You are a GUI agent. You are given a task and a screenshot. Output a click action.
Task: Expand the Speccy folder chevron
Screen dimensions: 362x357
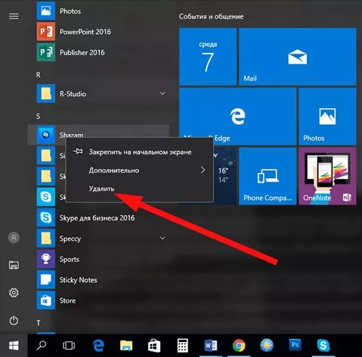click(x=162, y=238)
